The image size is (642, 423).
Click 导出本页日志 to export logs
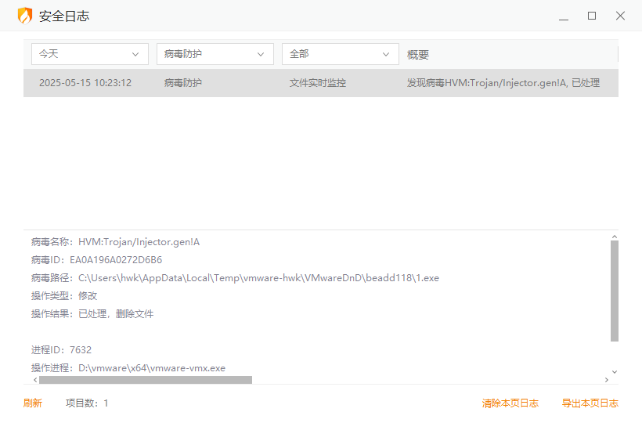(x=590, y=403)
